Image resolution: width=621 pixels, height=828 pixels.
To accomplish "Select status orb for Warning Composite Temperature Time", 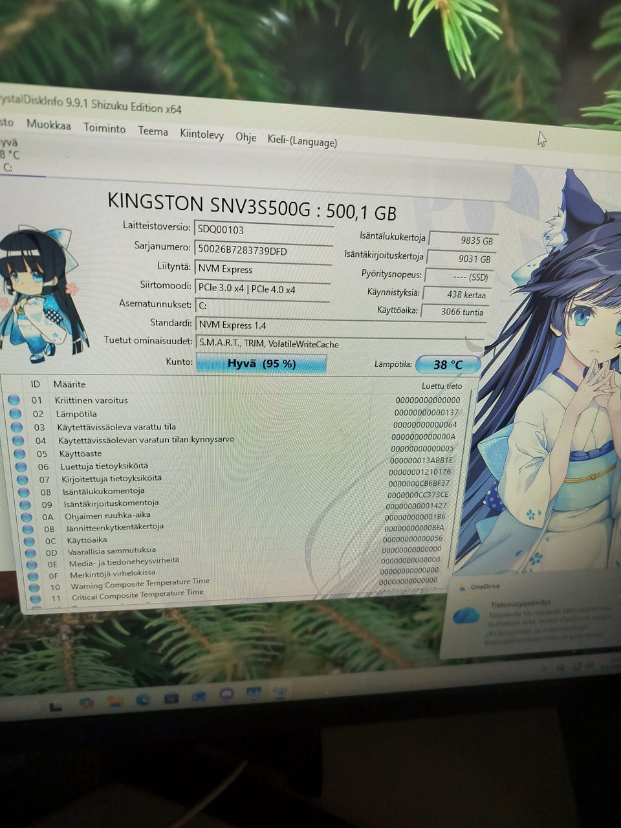I will pyautogui.click(x=34, y=587).
